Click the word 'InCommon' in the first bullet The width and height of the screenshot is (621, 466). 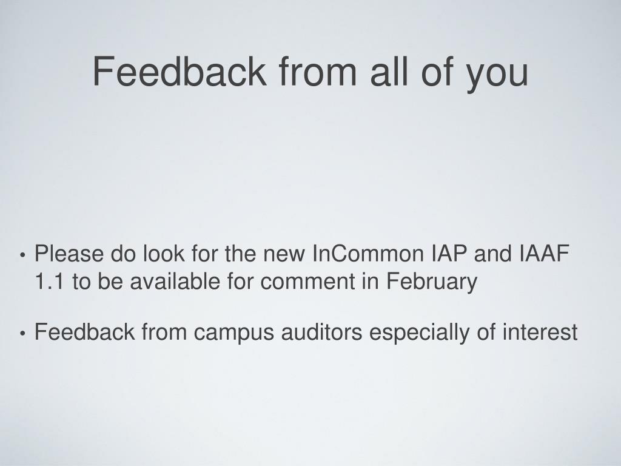tap(368, 253)
